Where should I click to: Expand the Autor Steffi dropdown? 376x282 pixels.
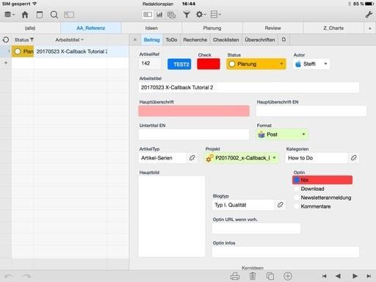311,64
